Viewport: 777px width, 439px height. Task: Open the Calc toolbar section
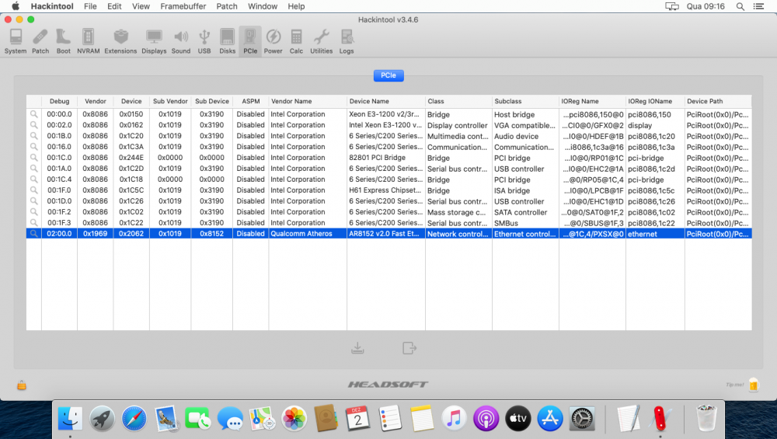[x=296, y=42]
